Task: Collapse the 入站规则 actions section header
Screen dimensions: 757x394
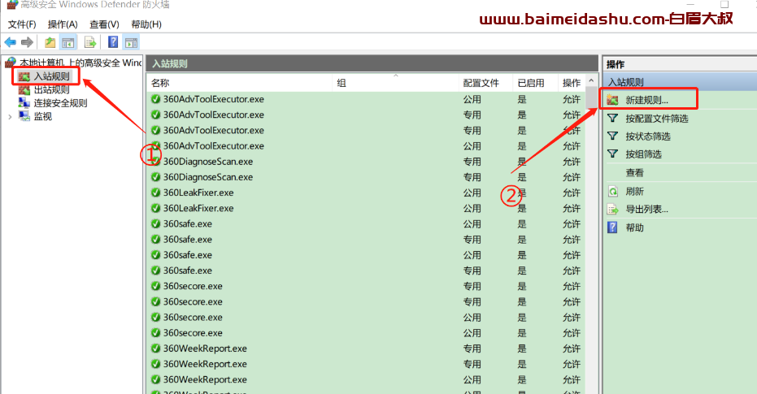Action: [x=680, y=82]
